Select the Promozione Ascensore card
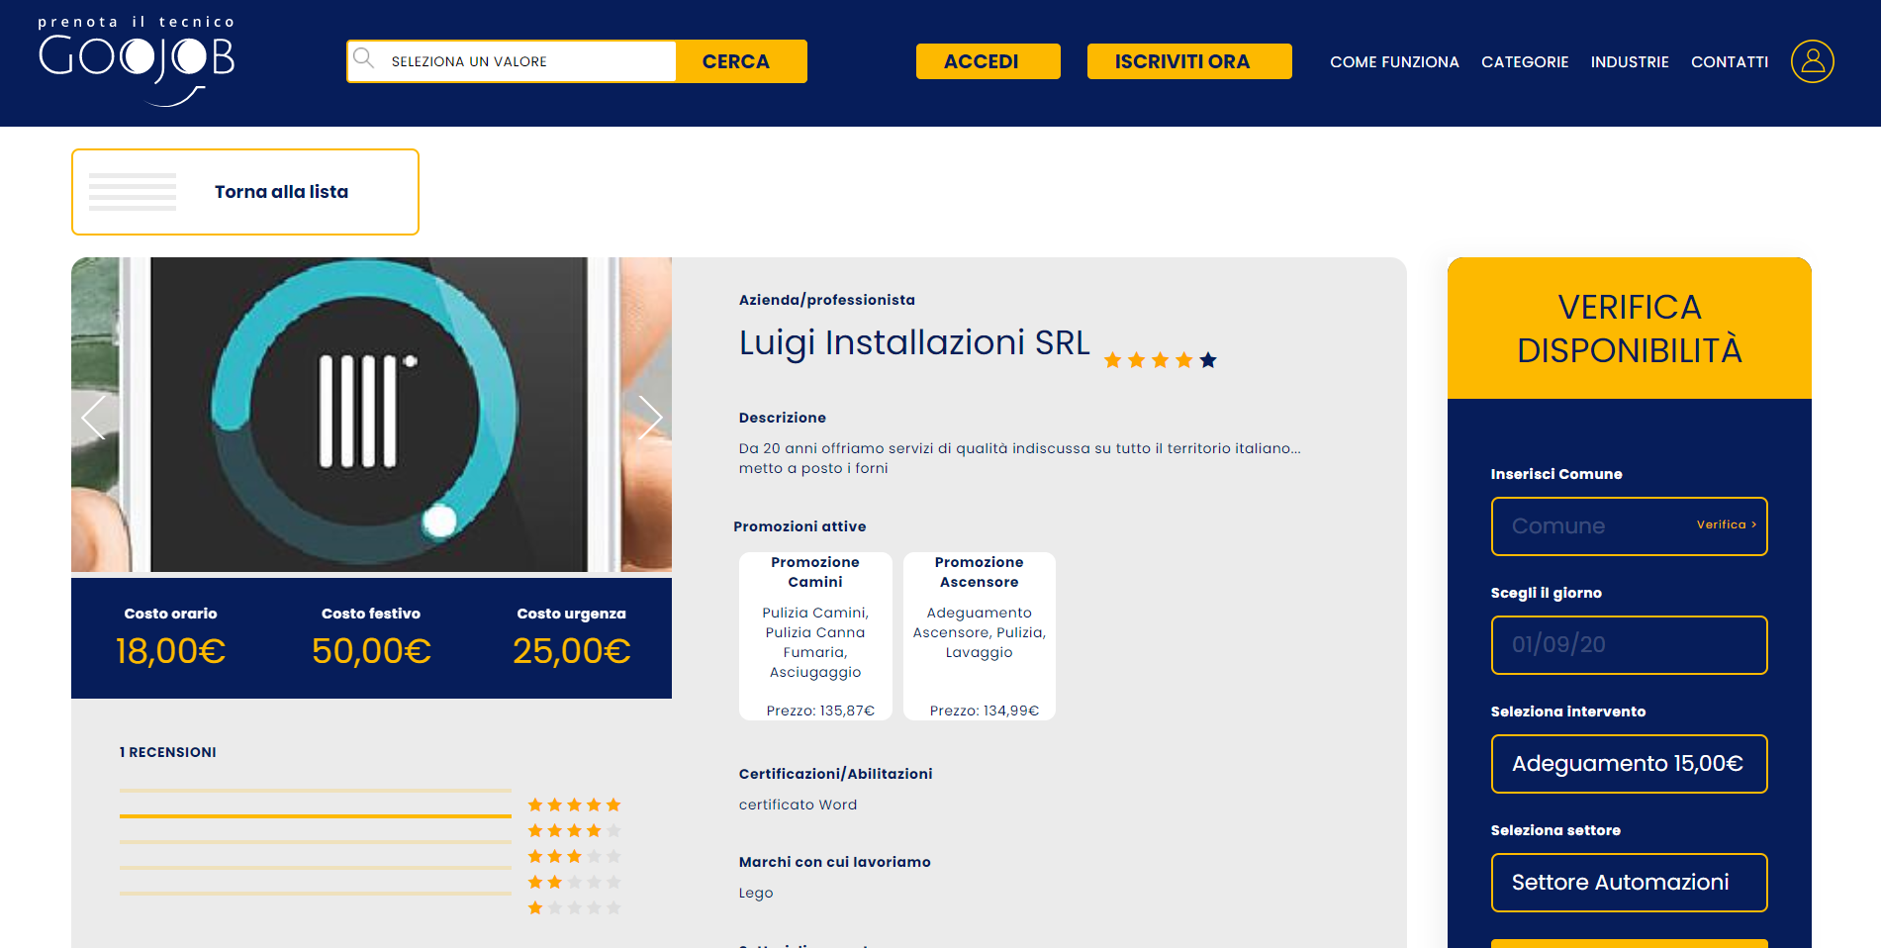Image resolution: width=1881 pixels, height=948 pixels. (980, 636)
